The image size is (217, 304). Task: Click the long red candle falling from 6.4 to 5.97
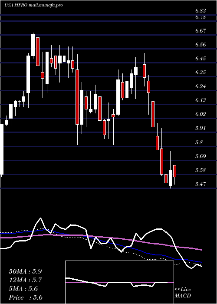(77, 97)
